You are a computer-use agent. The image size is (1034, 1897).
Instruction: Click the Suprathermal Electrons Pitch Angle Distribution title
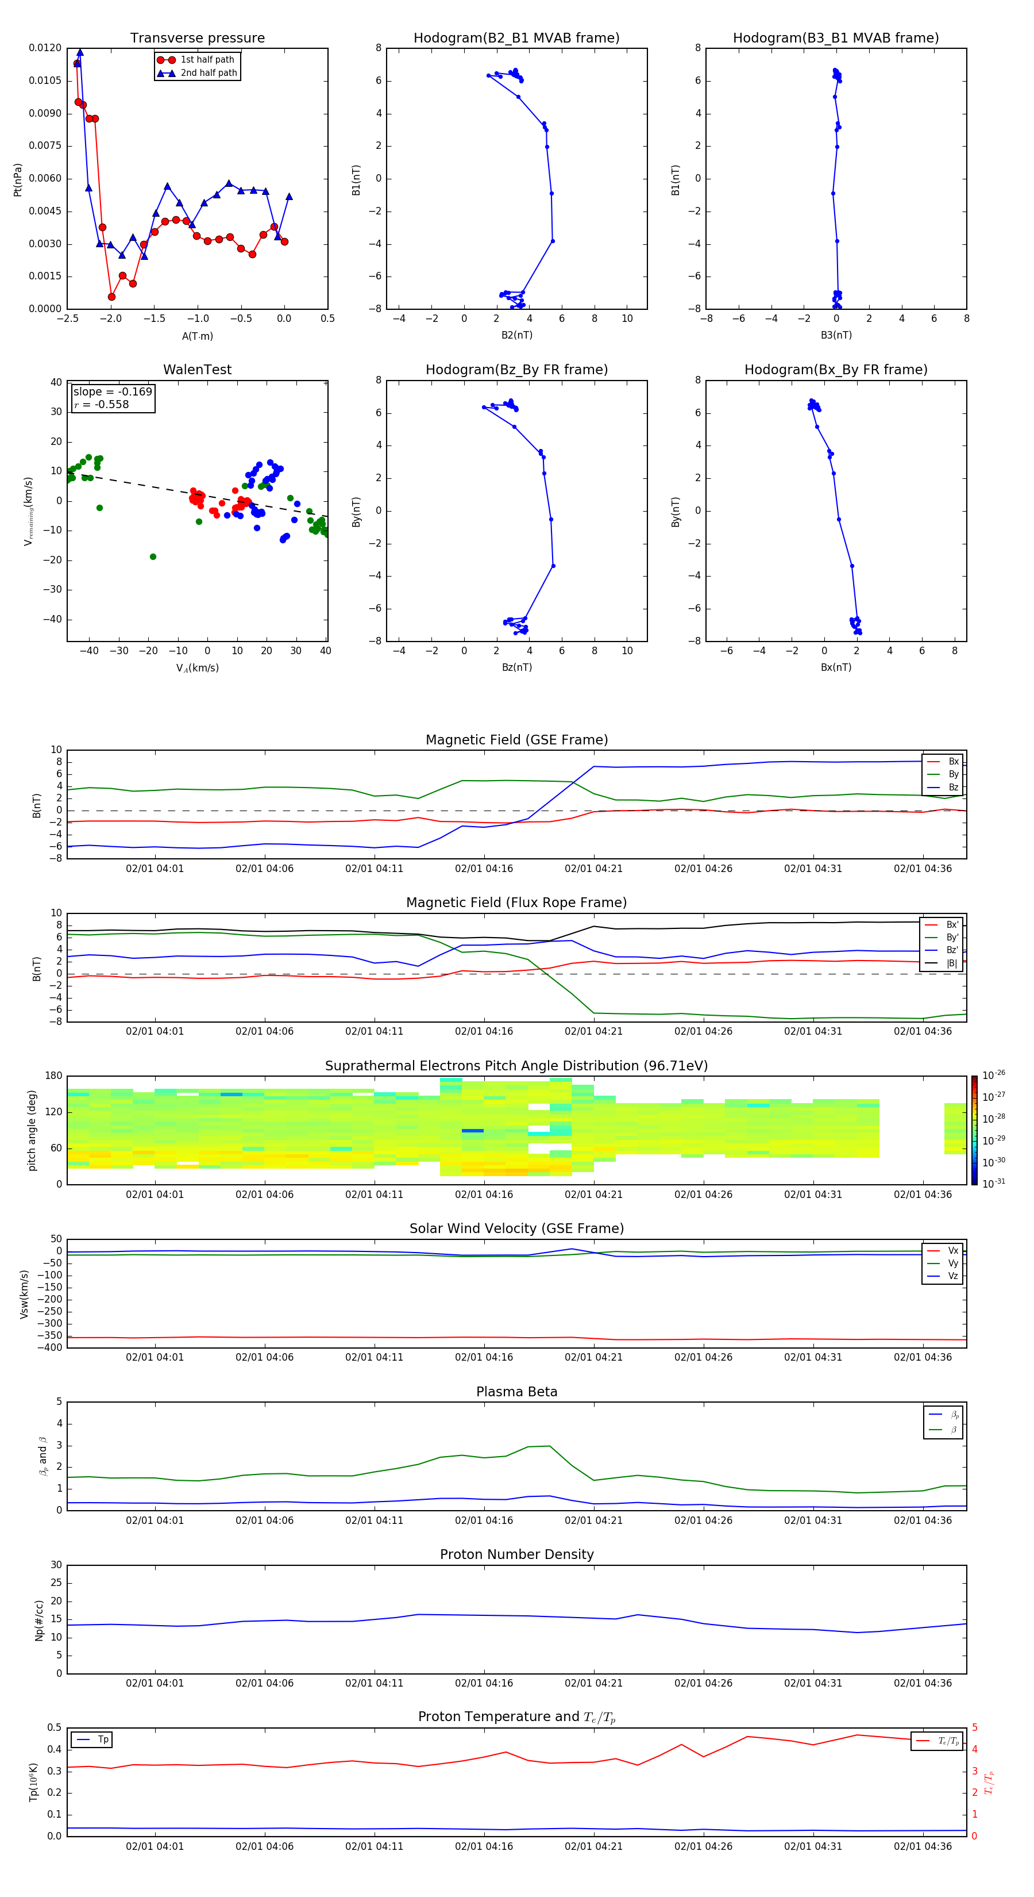tap(516, 1066)
